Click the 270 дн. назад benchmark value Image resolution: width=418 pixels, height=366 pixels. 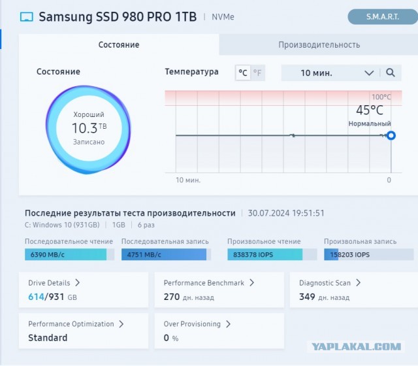[x=189, y=297]
